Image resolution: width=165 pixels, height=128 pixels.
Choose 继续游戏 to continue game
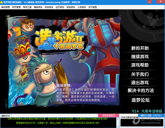pos(140,57)
